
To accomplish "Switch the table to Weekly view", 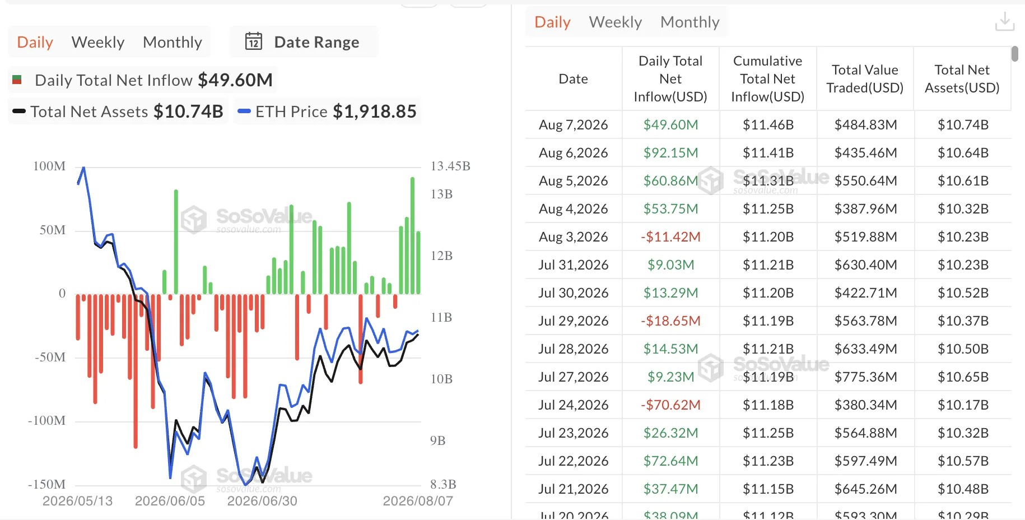I will click(x=616, y=22).
